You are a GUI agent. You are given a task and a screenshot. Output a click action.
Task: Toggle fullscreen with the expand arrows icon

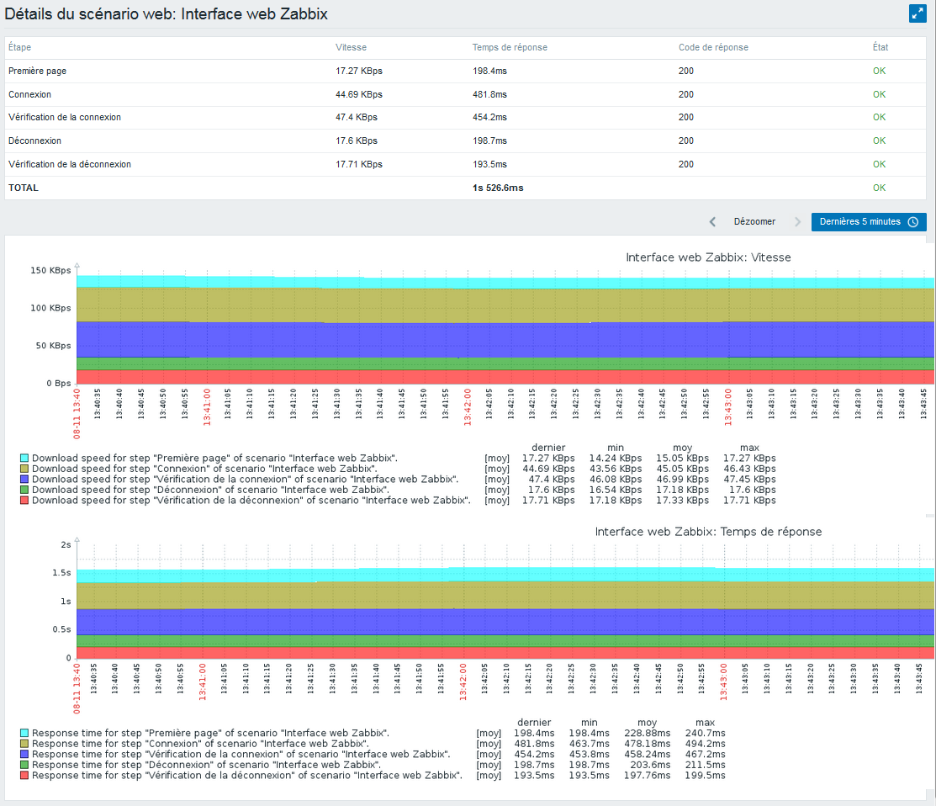(917, 13)
